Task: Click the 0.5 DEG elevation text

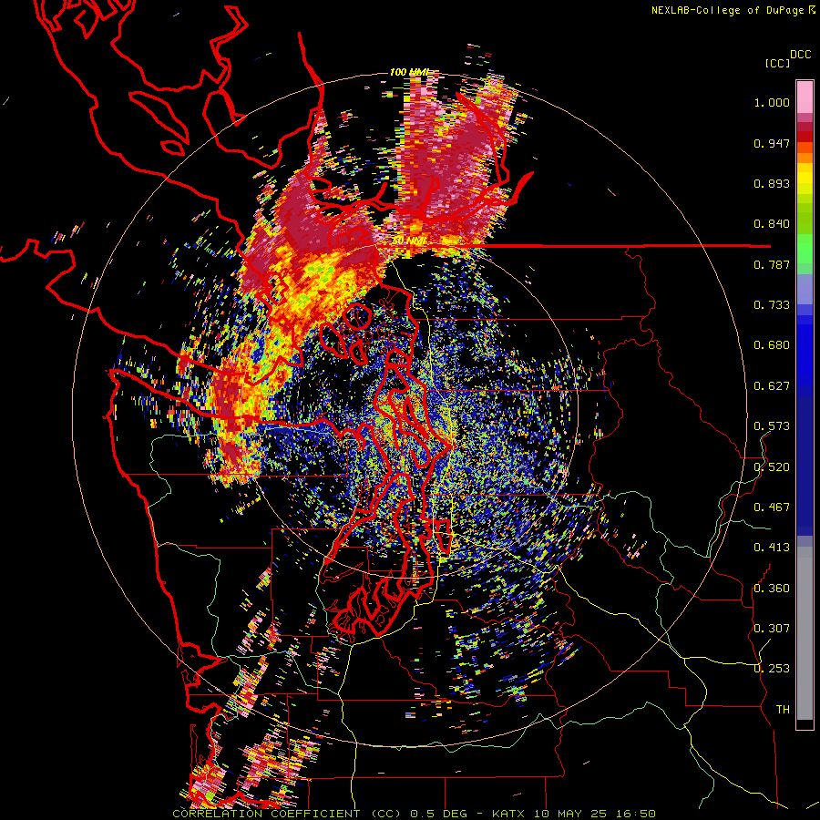Action: click(437, 814)
